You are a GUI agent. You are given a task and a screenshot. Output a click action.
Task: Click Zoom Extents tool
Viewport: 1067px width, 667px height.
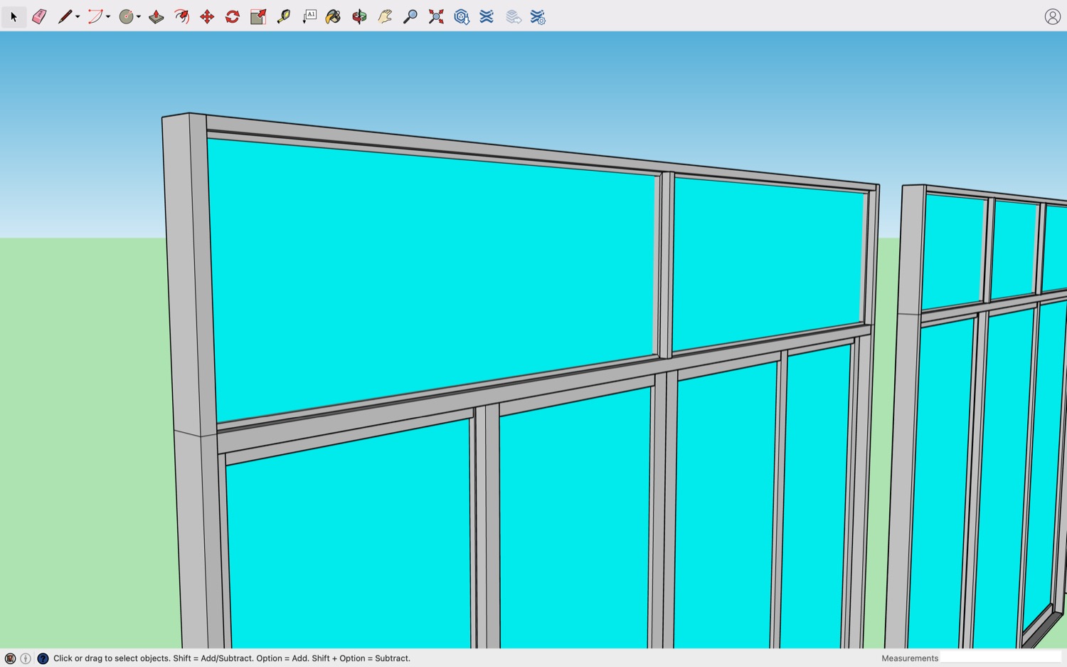(436, 16)
